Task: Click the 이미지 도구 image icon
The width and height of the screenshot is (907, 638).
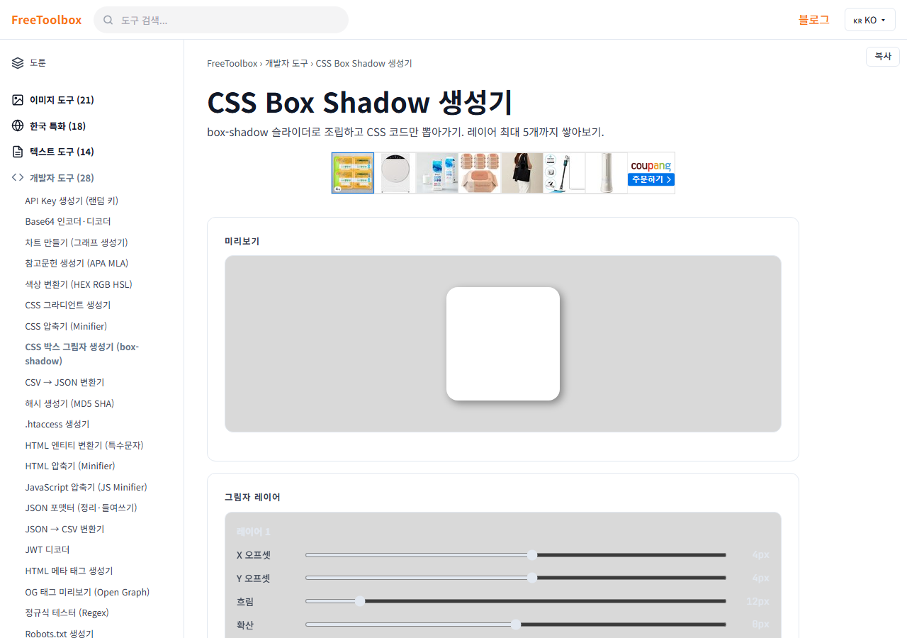Action: click(x=18, y=100)
